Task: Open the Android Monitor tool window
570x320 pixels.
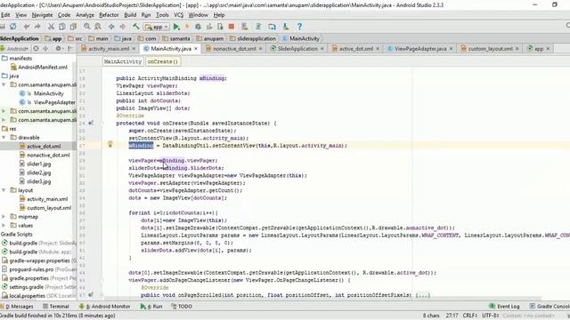Action: 105,307
